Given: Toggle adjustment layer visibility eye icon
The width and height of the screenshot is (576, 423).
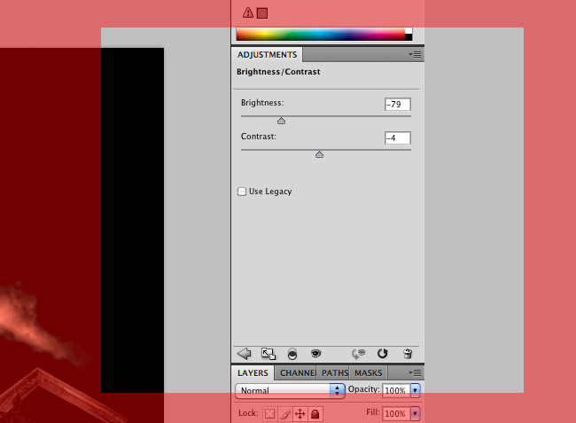Looking at the screenshot, I should [x=315, y=353].
